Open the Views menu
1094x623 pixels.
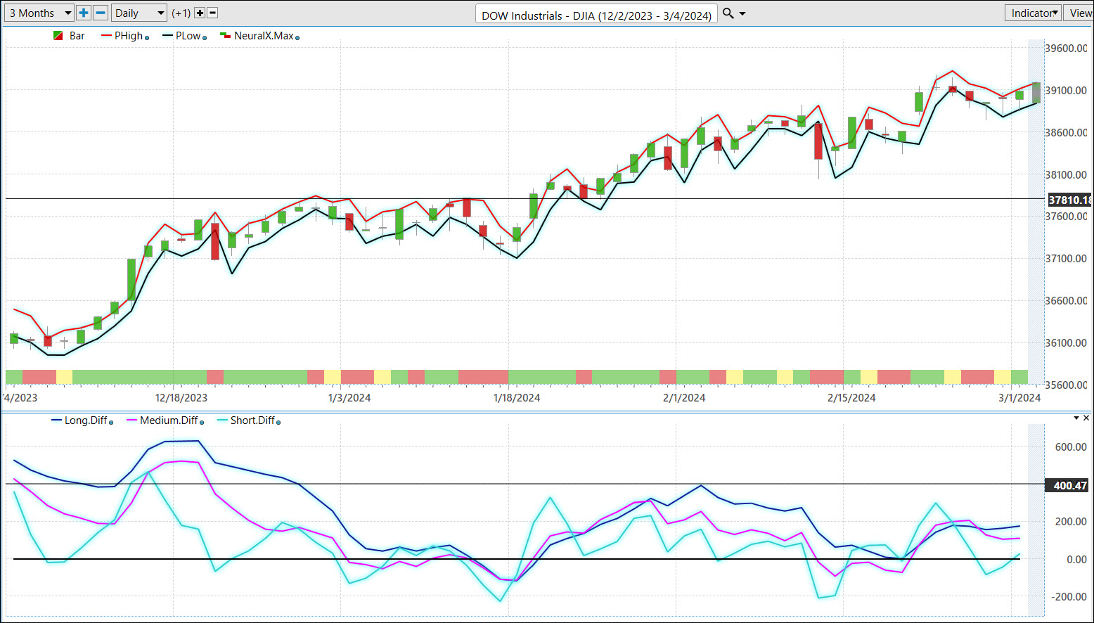[1079, 13]
